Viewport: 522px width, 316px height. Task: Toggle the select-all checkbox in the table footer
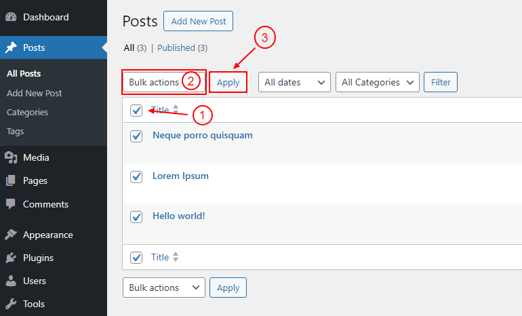pyautogui.click(x=136, y=258)
